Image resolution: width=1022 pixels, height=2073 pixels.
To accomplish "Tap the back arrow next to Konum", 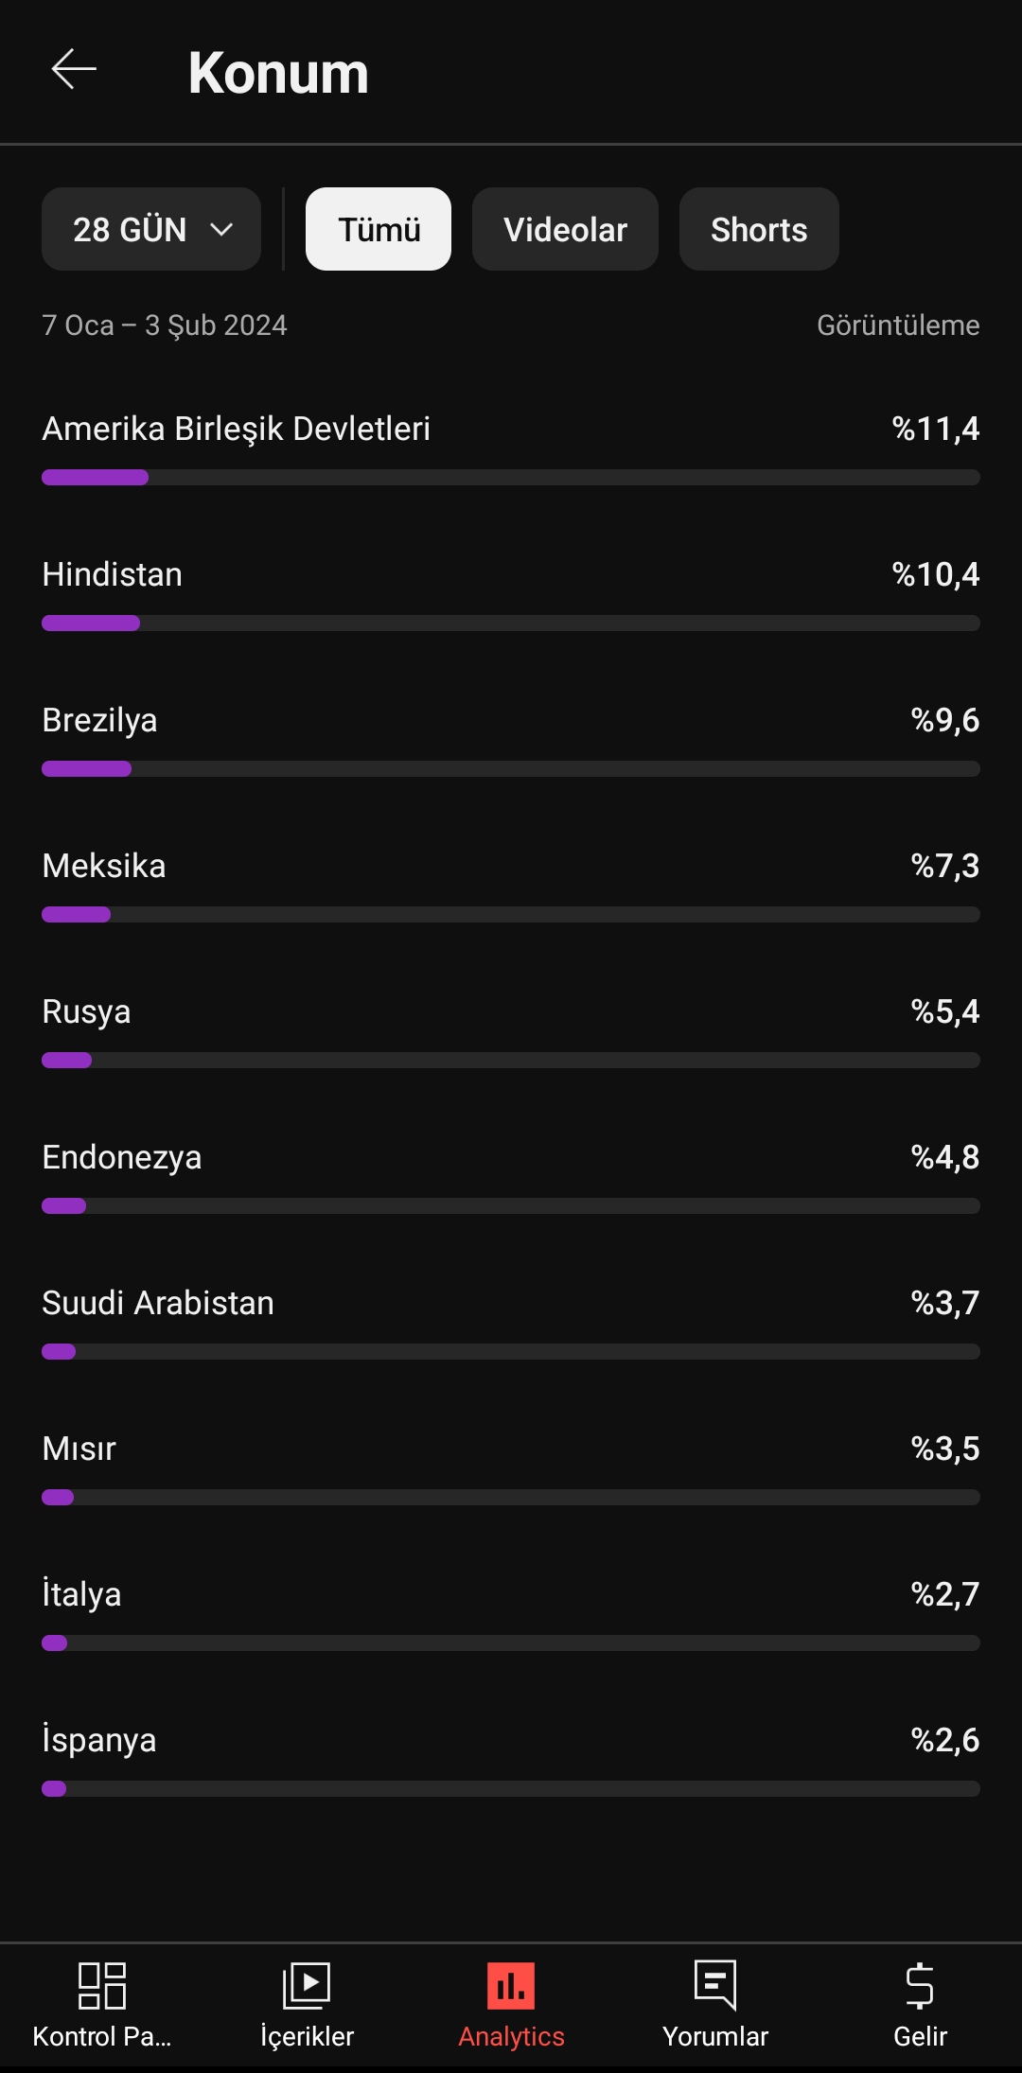I will pyautogui.click(x=74, y=70).
